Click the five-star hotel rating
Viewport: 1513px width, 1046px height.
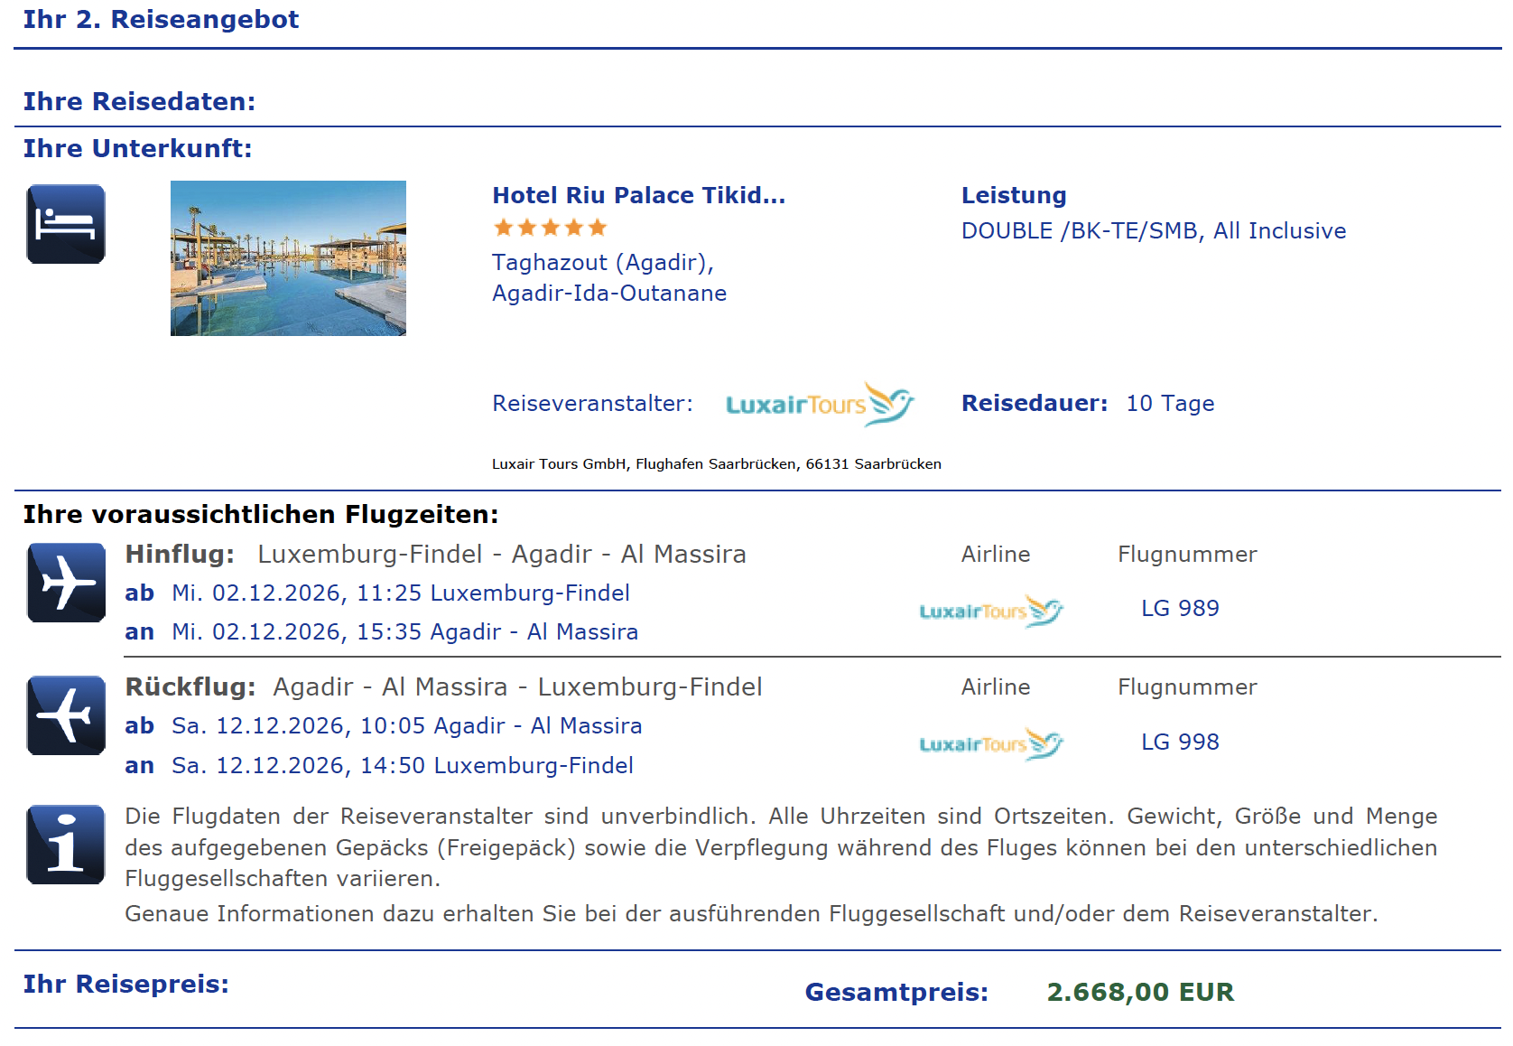tap(550, 228)
